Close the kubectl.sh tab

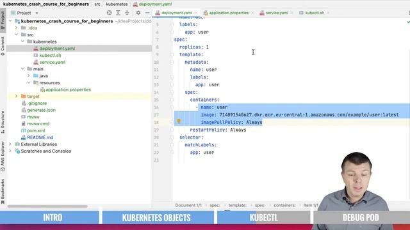[328, 13]
